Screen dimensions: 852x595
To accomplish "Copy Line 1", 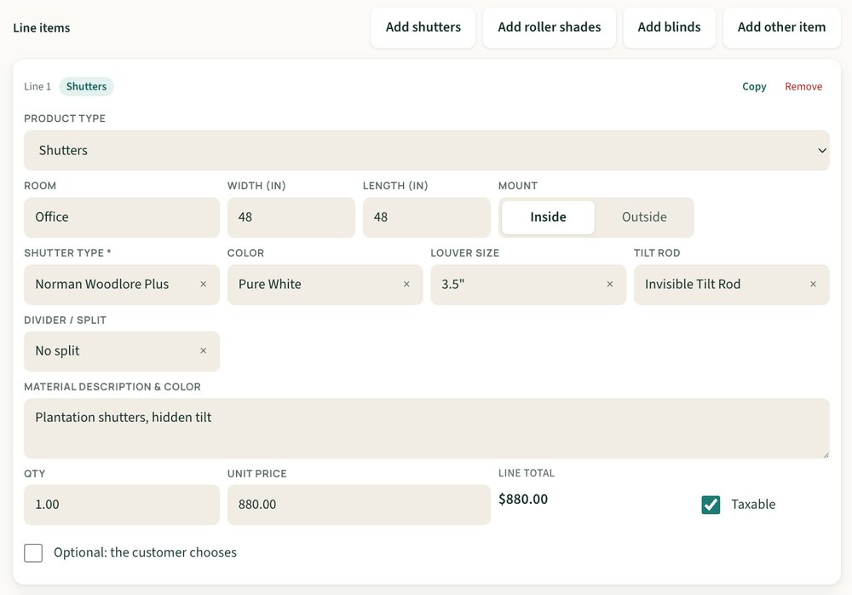I will 754,86.
